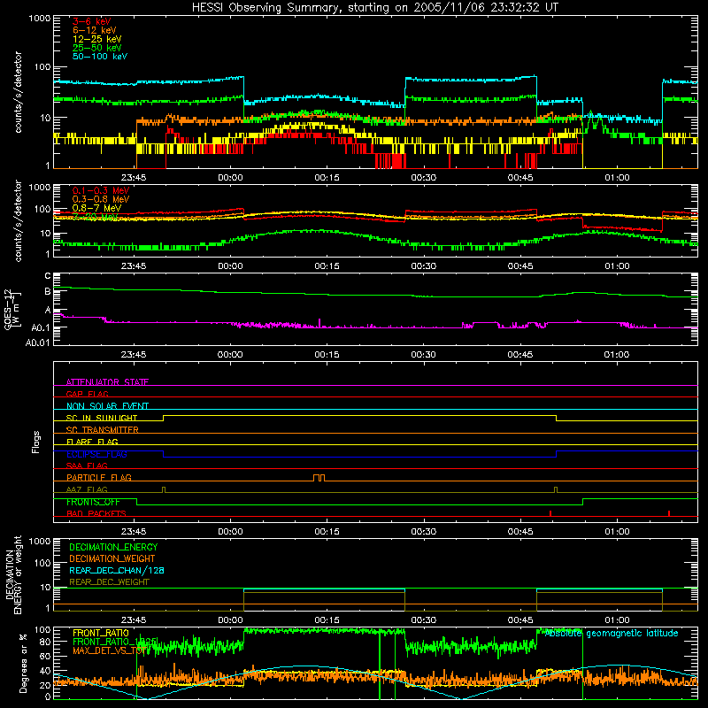Screen dimensions: 708x708
Task: Click the first BAD_PACKETS spike near 00:49
Action: 550,513
